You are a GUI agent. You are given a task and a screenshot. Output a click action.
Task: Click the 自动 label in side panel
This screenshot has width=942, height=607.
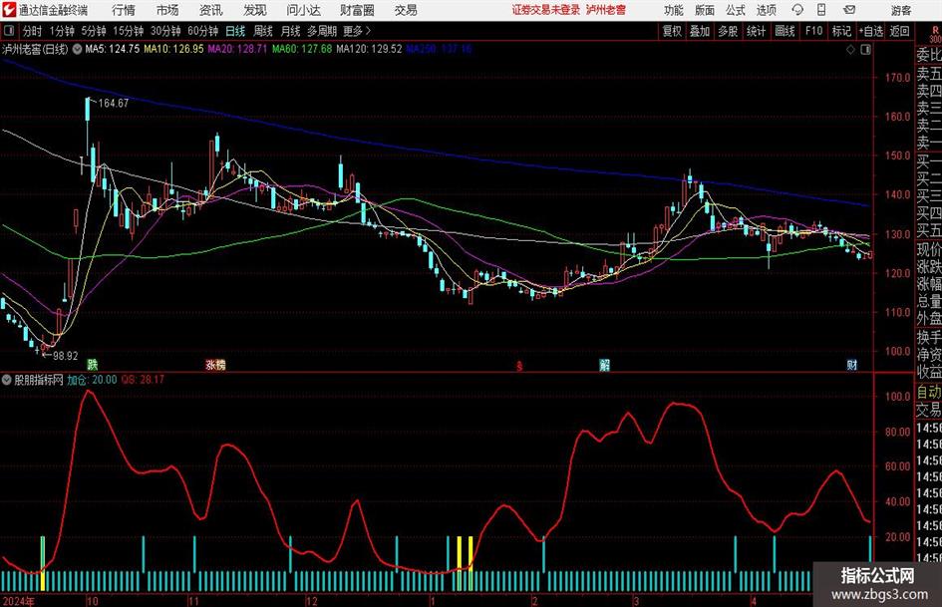[929, 393]
